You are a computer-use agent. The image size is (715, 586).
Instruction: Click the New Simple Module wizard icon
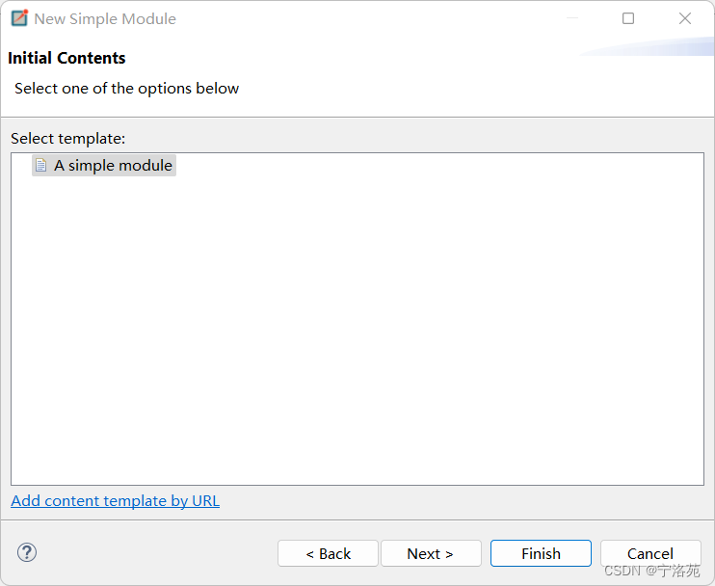coord(19,18)
